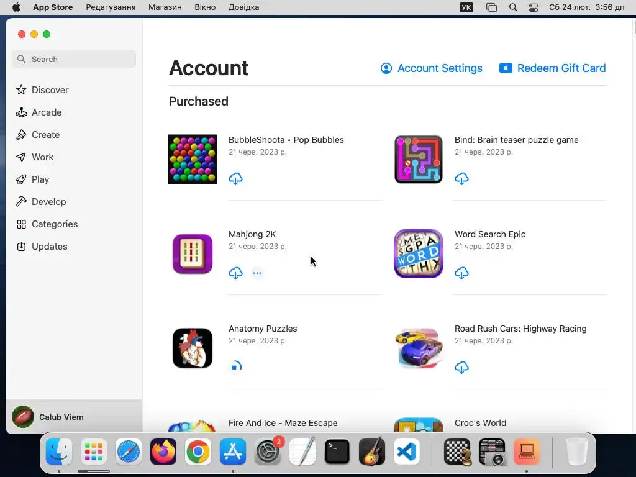Launch Google Chrome from the Dock
636x477 pixels.
click(198, 452)
